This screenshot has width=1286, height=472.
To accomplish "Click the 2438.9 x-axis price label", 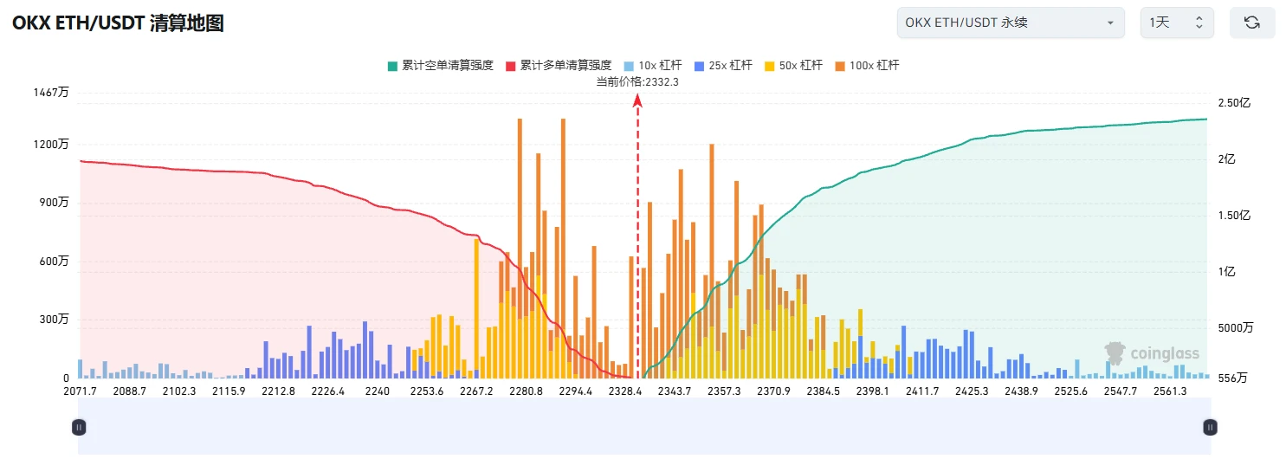I will click(x=1021, y=391).
